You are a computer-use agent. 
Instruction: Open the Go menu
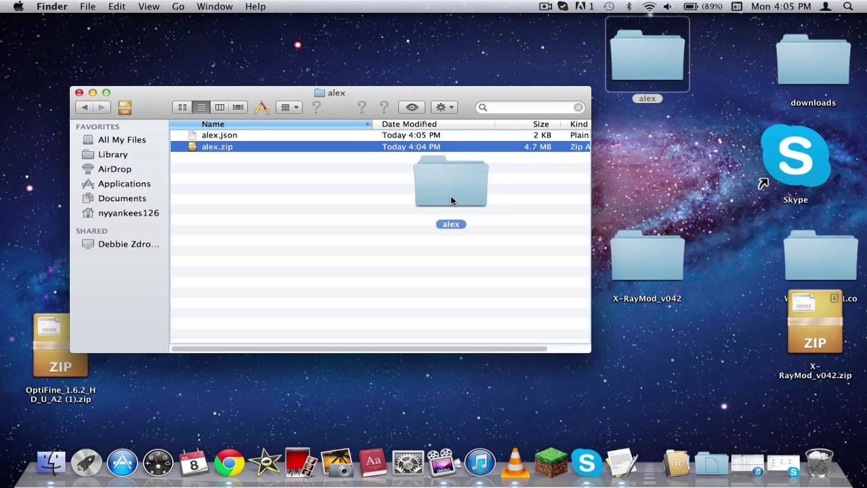pos(178,7)
